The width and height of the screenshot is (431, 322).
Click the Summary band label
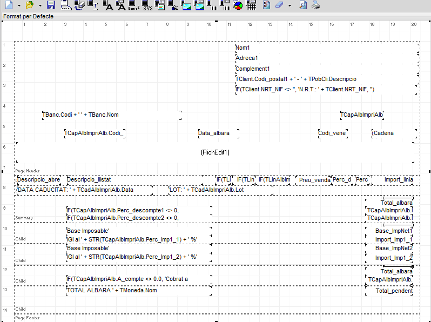coord(24,218)
